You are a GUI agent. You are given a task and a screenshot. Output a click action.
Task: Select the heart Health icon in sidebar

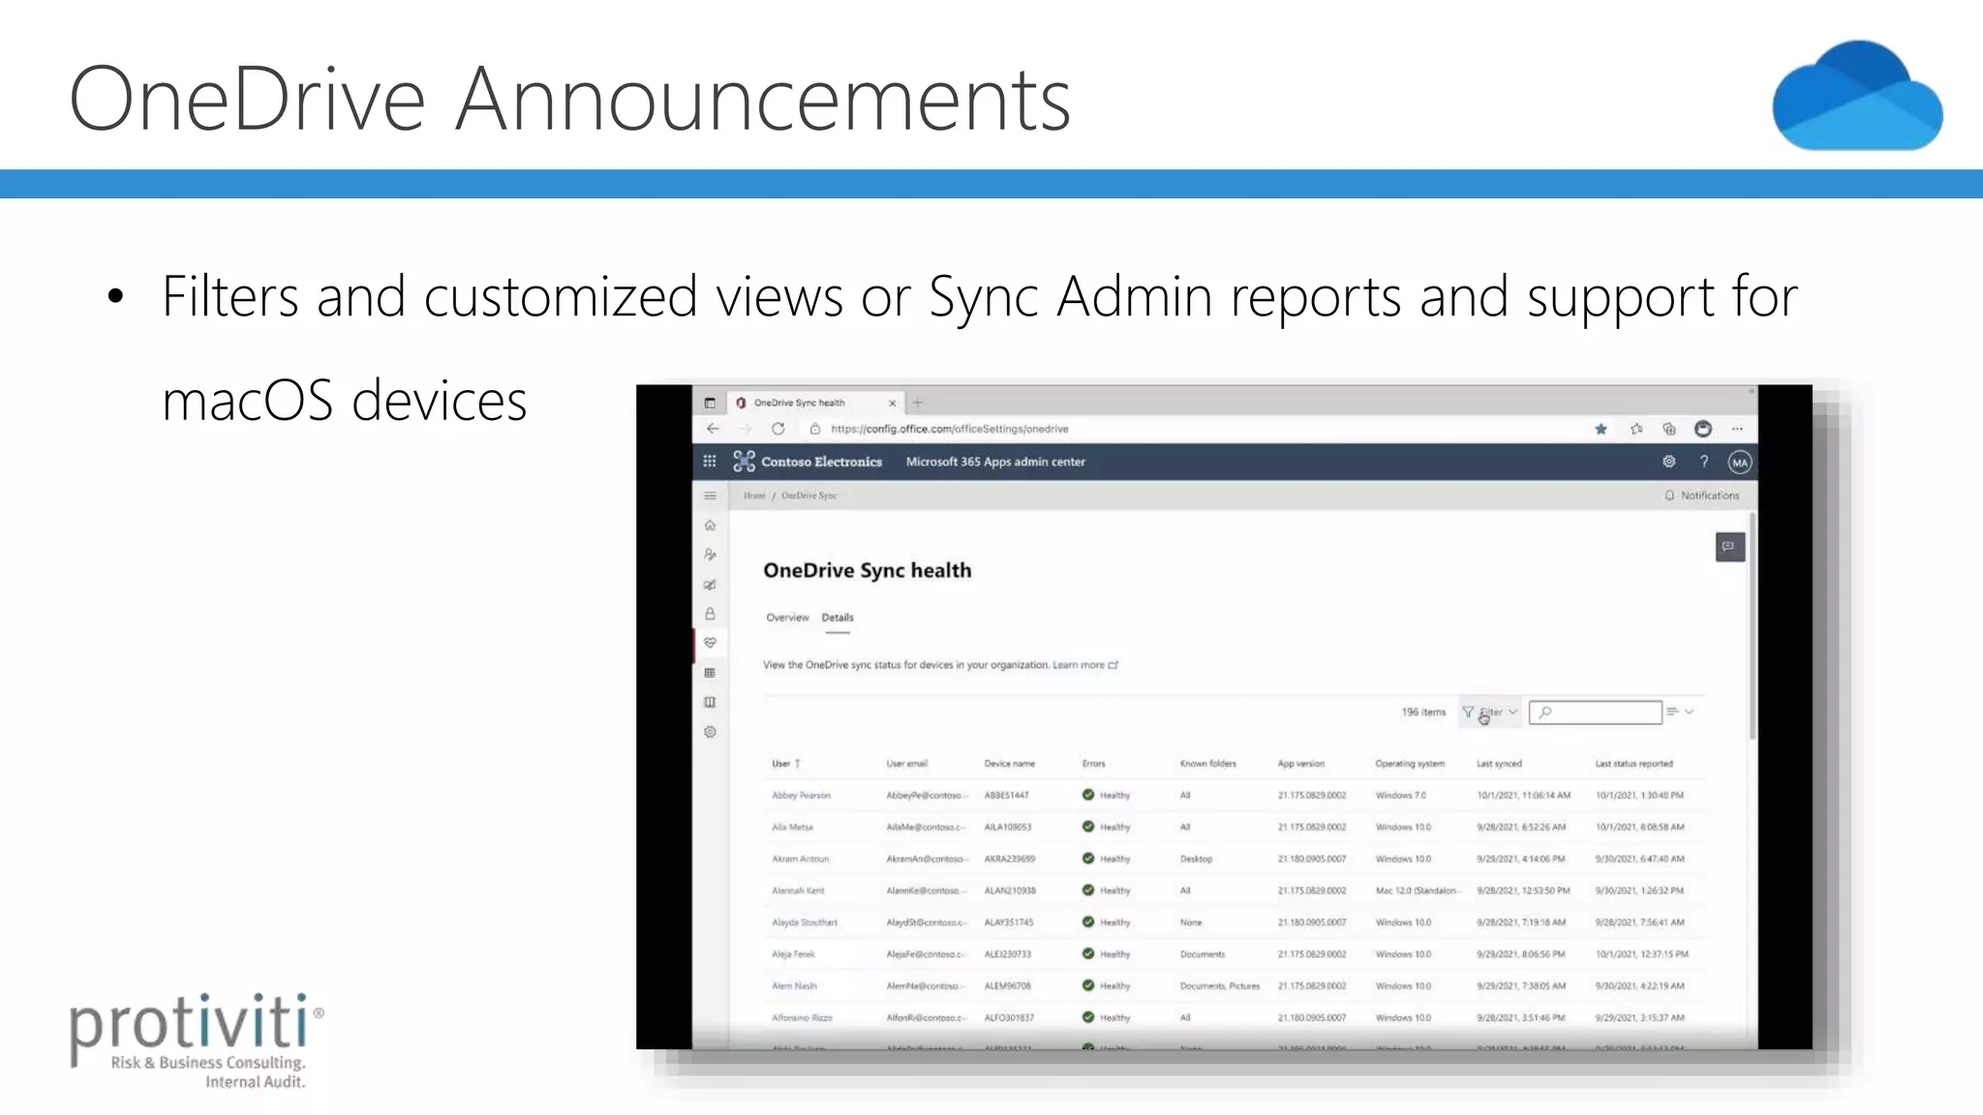click(710, 644)
